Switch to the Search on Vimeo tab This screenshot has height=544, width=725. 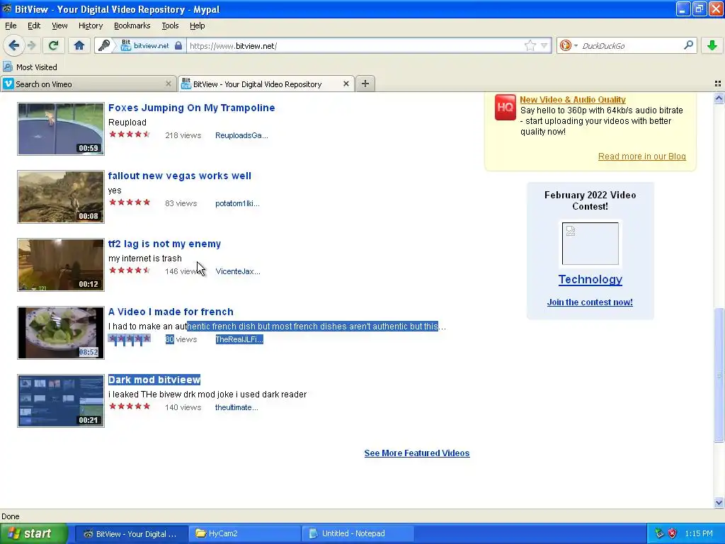(x=88, y=84)
